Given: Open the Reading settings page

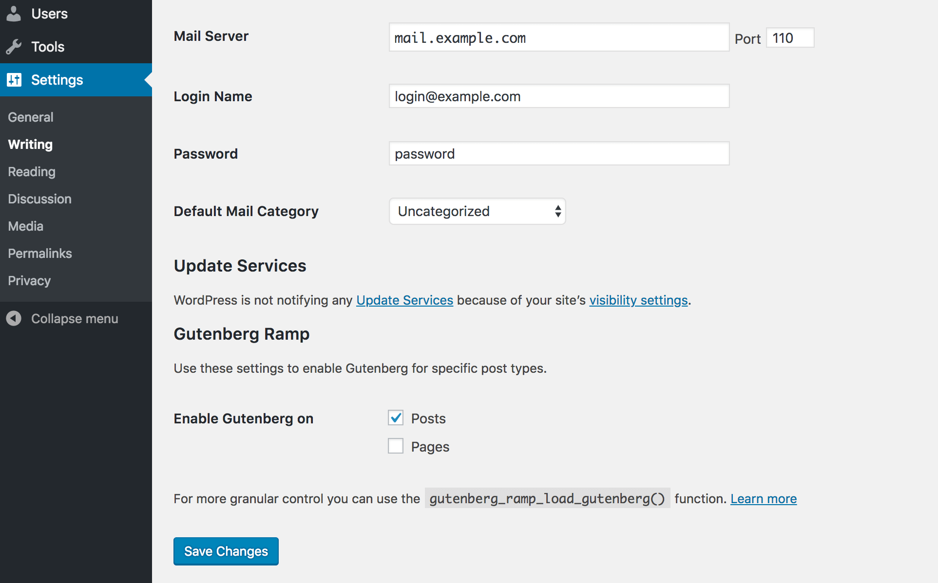Looking at the screenshot, I should [31, 171].
